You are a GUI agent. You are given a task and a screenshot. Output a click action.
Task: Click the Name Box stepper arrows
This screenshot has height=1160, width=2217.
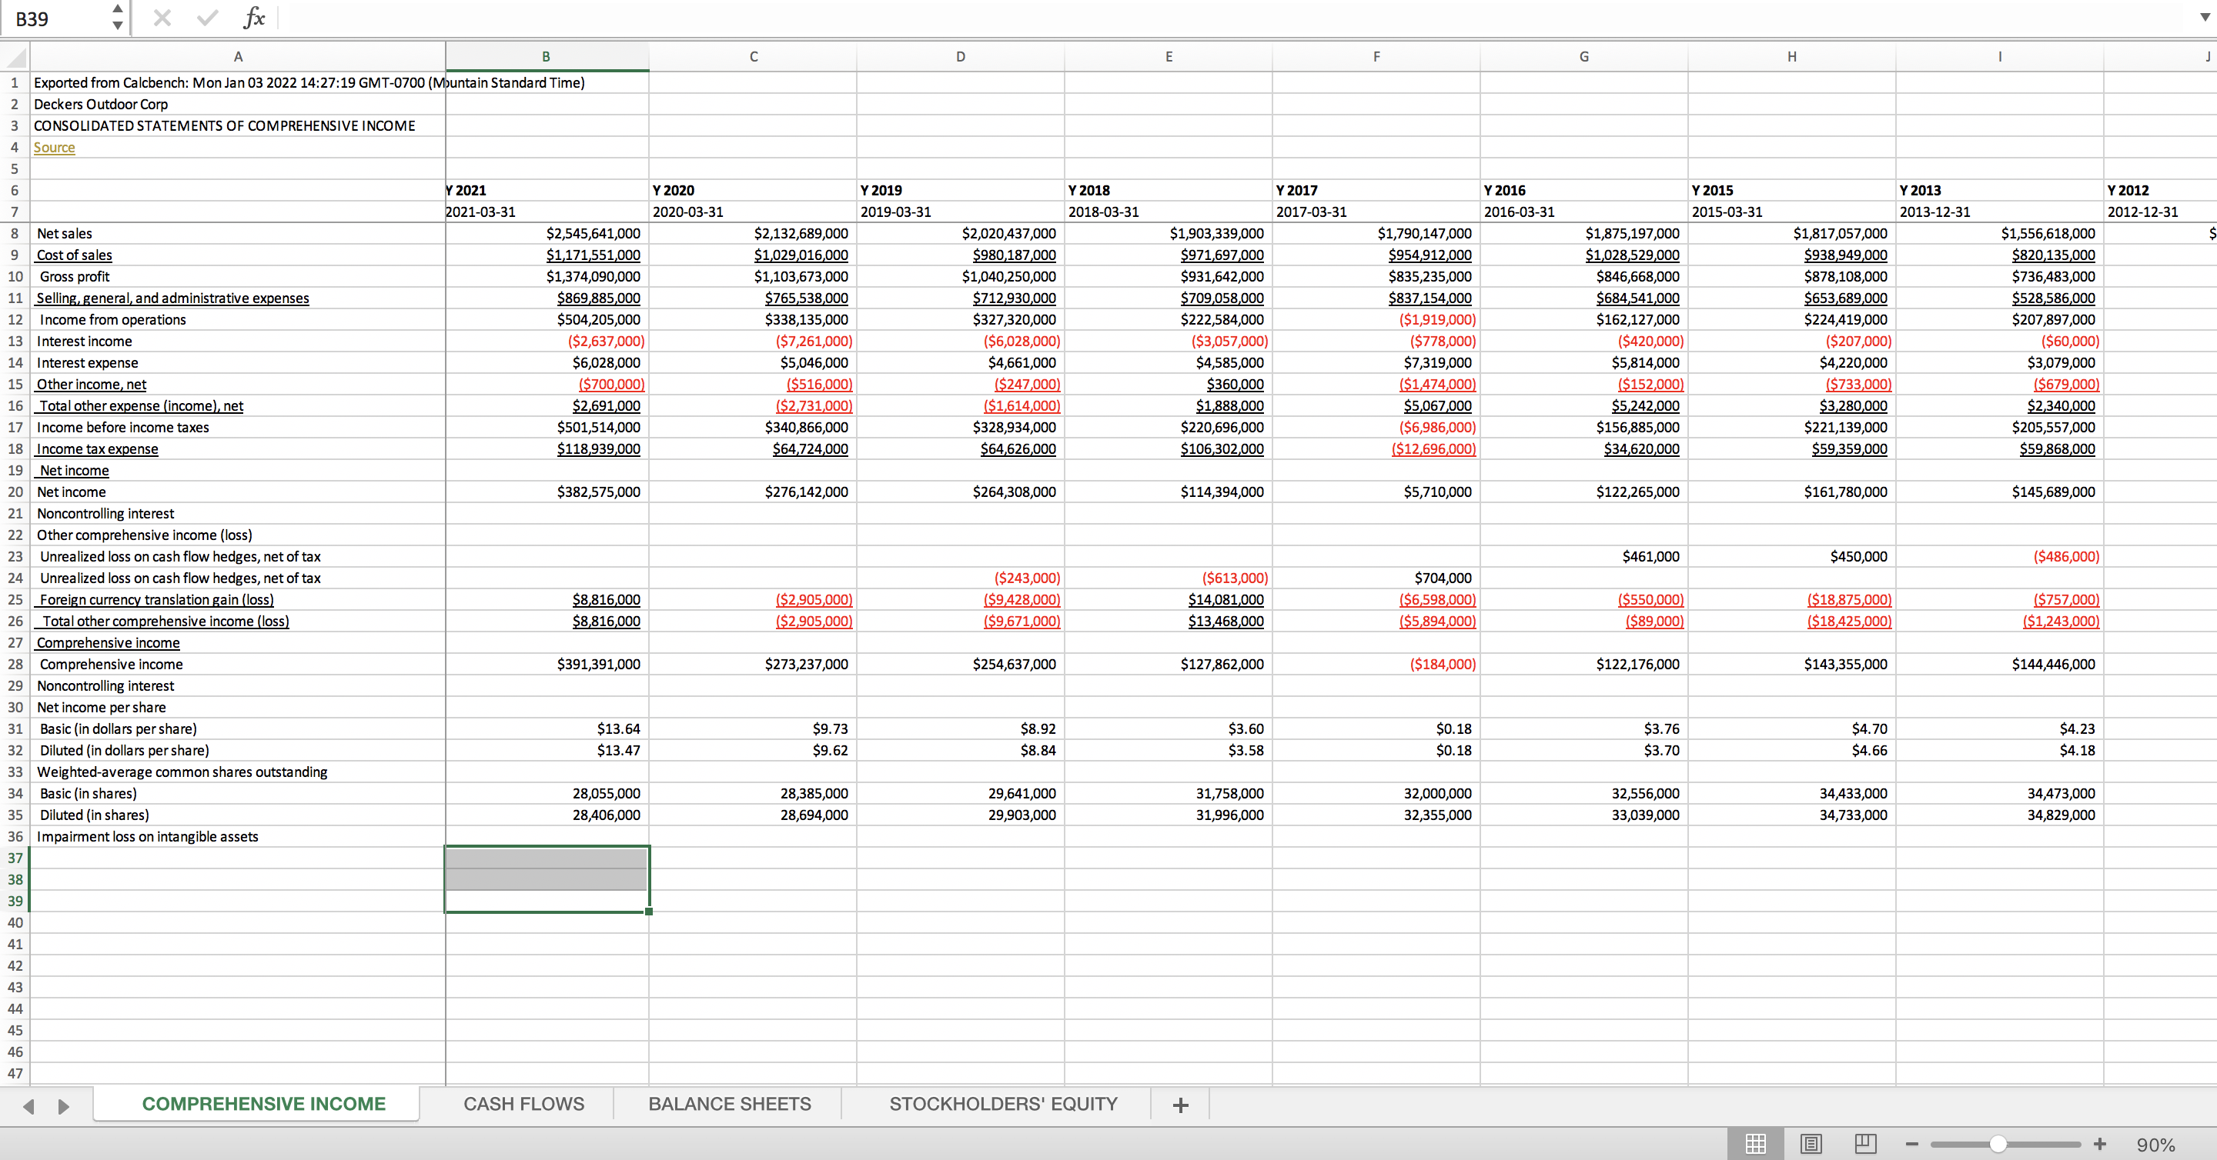tap(118, 18)
